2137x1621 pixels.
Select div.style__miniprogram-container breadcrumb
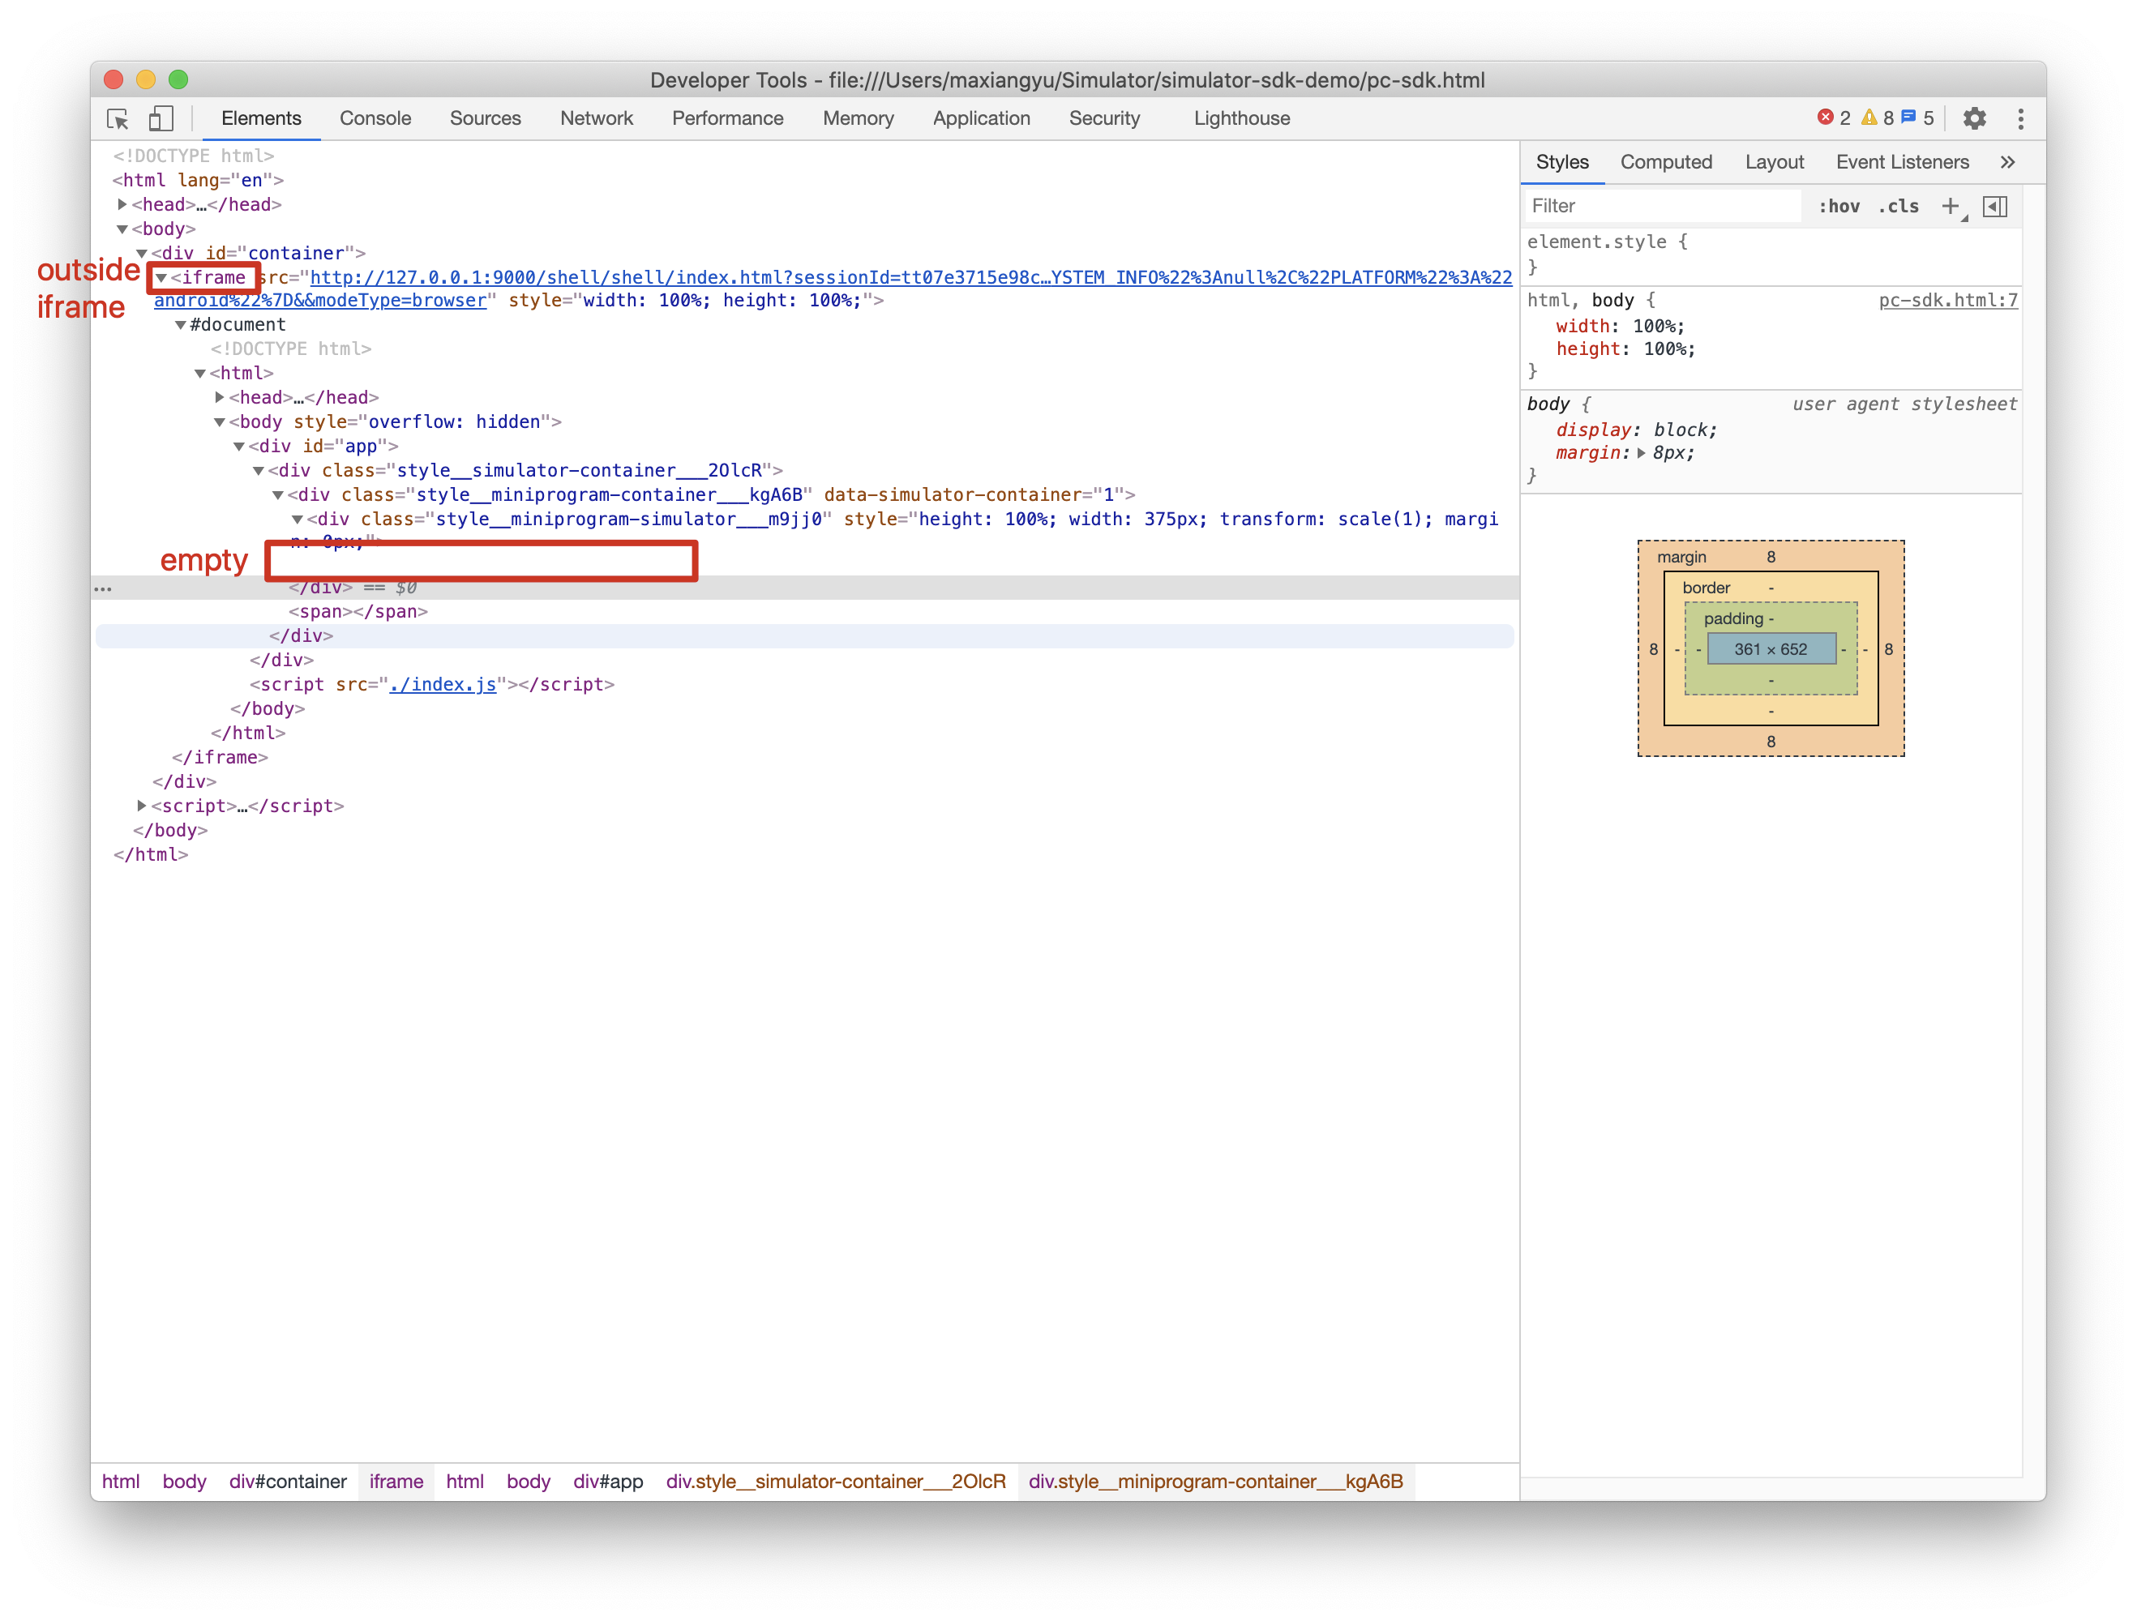point(1215,1482)
